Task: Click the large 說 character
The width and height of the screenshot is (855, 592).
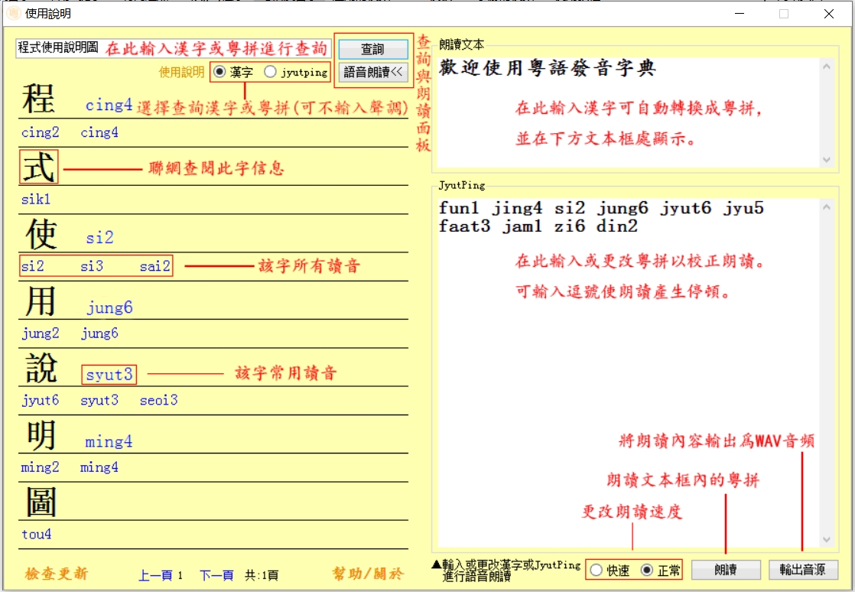Action: [x=41, y=369]
